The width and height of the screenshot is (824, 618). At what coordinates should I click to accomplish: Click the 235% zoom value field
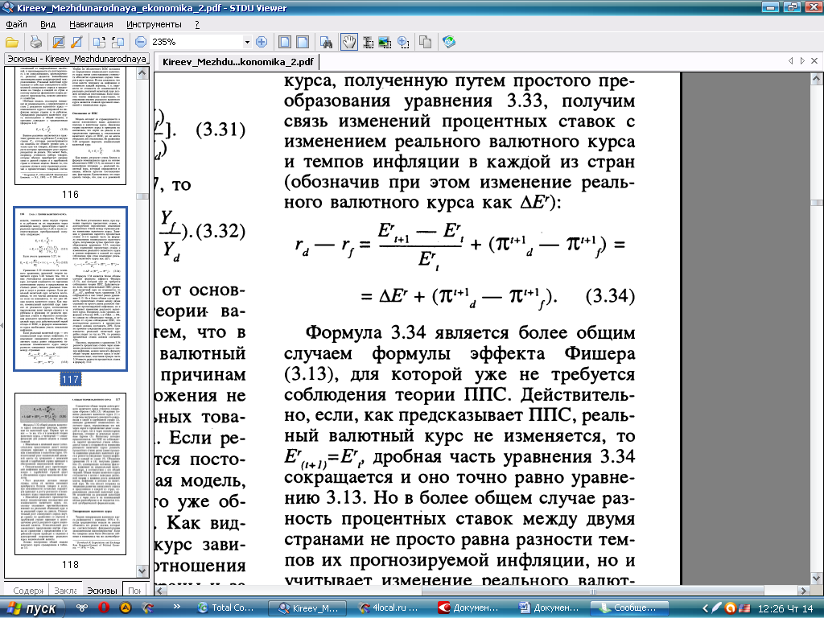[x=196, y=42]
